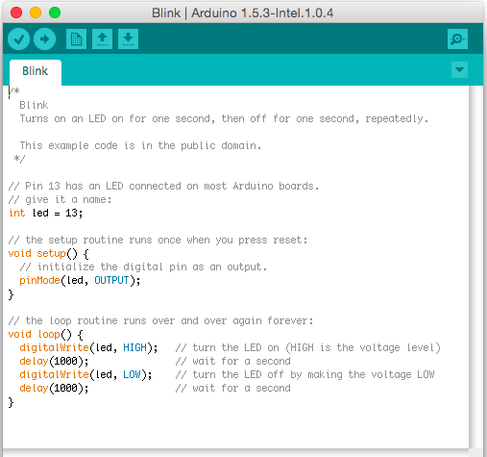487x457 pixels.
Task: Place cursor on 'int led = 13;' line
Action: 46,213
